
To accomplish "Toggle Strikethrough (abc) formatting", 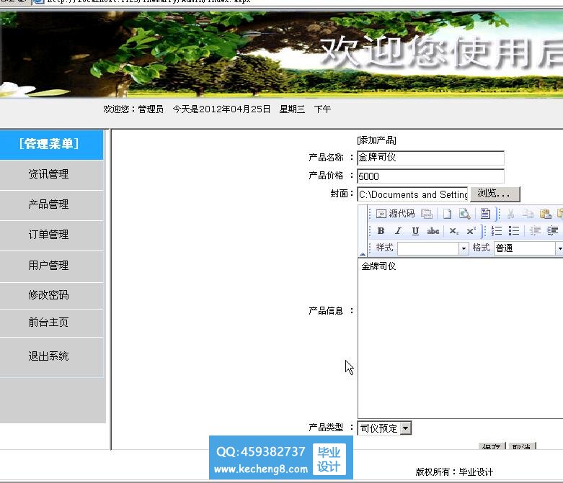I will tap(433, 231).
